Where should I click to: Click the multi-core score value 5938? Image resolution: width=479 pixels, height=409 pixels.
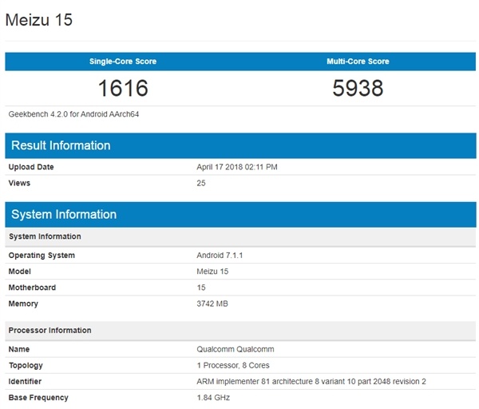click(358, 88)
